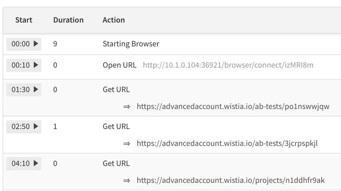The image size is (341, 191).
Task: Jump playback to the 01:30 step
Action: pyautogui.click(x=24, y=90)
